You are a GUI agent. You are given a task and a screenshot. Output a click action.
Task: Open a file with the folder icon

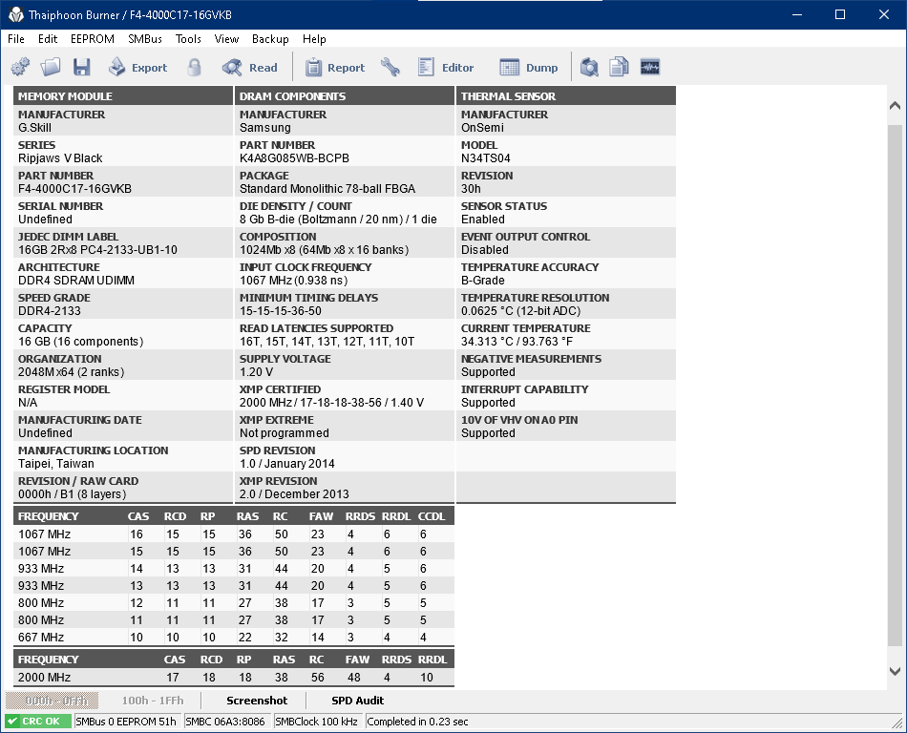51,67
